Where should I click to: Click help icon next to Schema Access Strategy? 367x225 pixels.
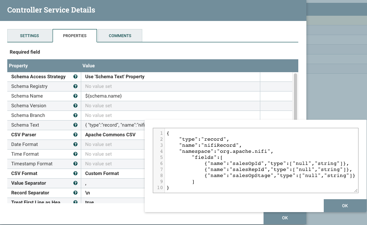pyautogui.click(x=76, y=77)
